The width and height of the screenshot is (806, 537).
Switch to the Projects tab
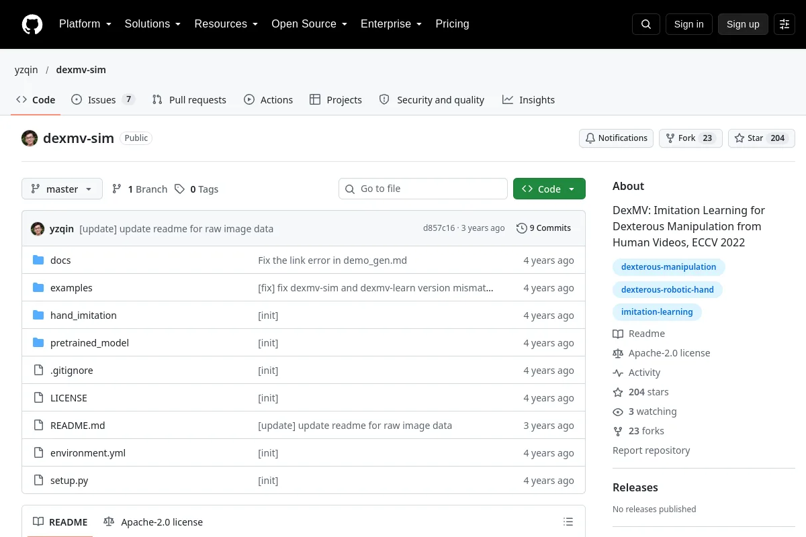(336, 100)
